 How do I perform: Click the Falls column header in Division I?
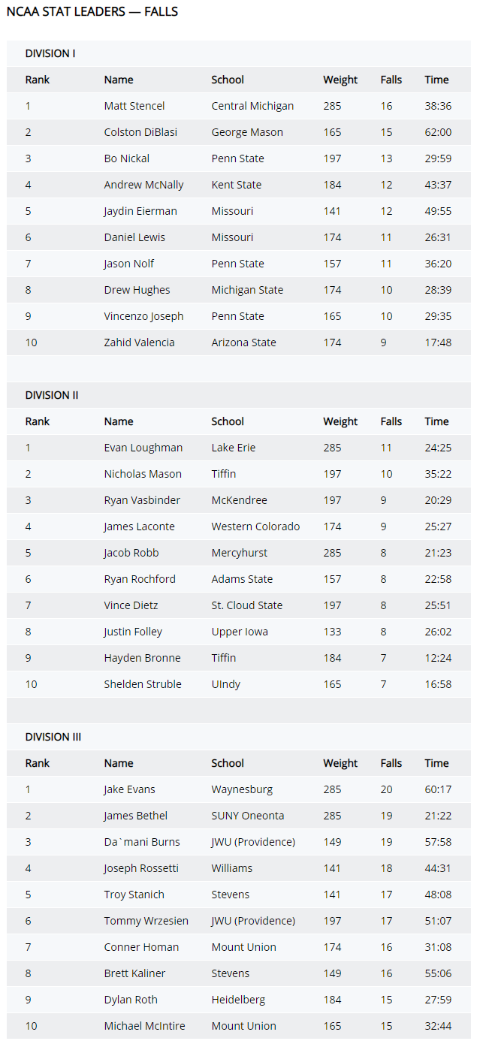[x=391, y=80]
